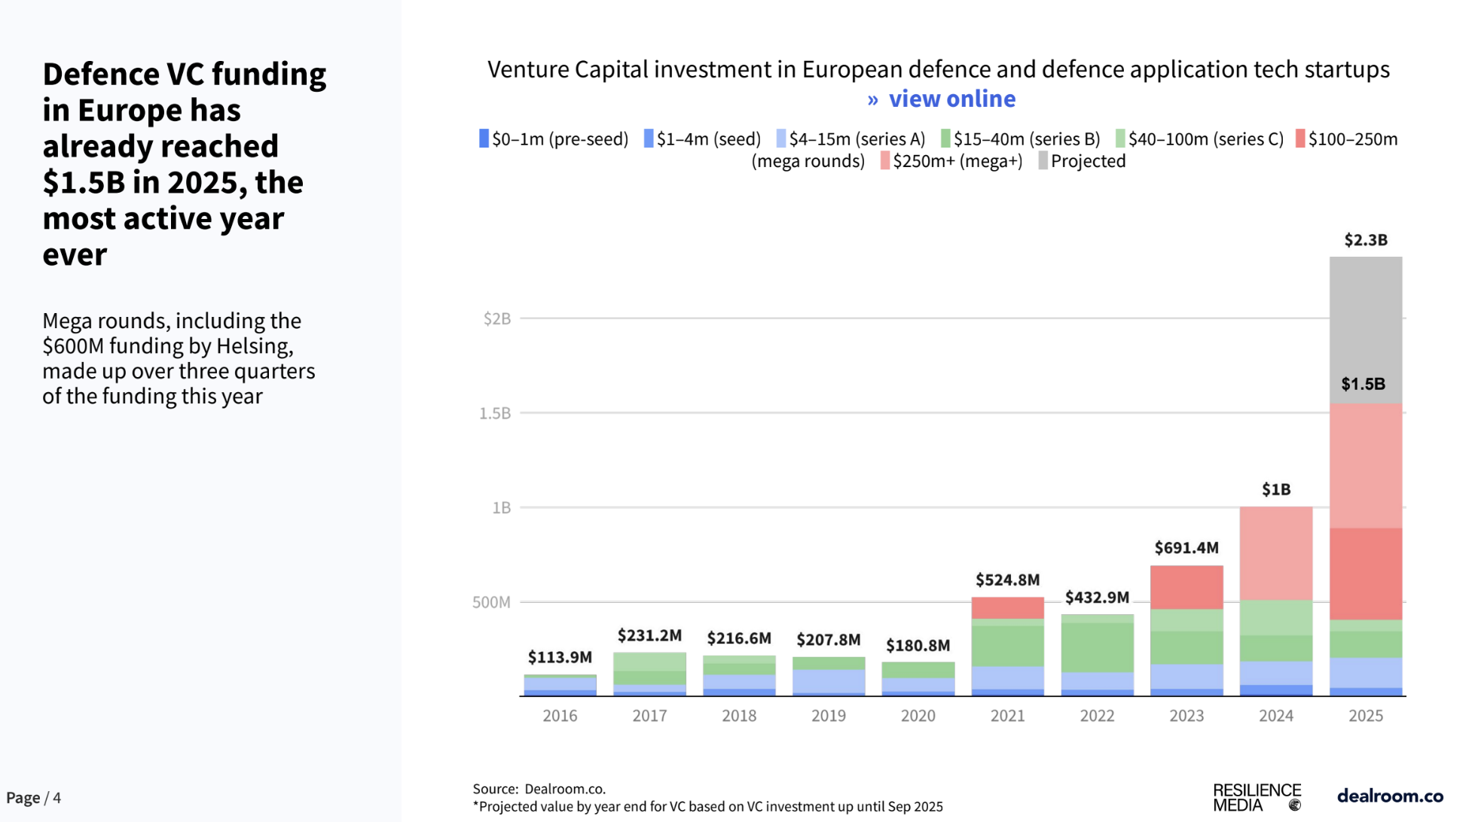Click the $4–15m series A legend swatch
This screenshot has width=1469, height=822.
(781, 139)
